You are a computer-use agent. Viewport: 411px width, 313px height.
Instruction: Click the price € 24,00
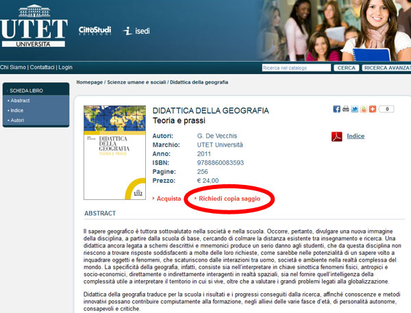pos(208,181)
